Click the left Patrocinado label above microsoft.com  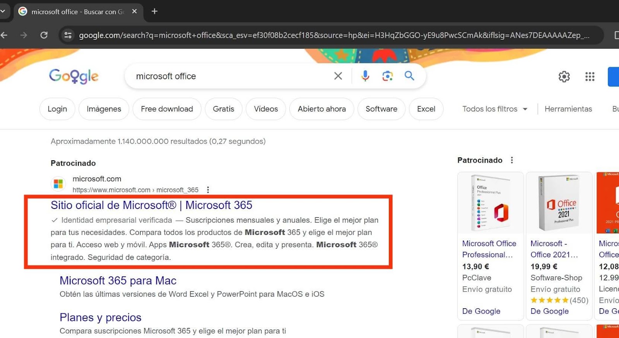73,163
